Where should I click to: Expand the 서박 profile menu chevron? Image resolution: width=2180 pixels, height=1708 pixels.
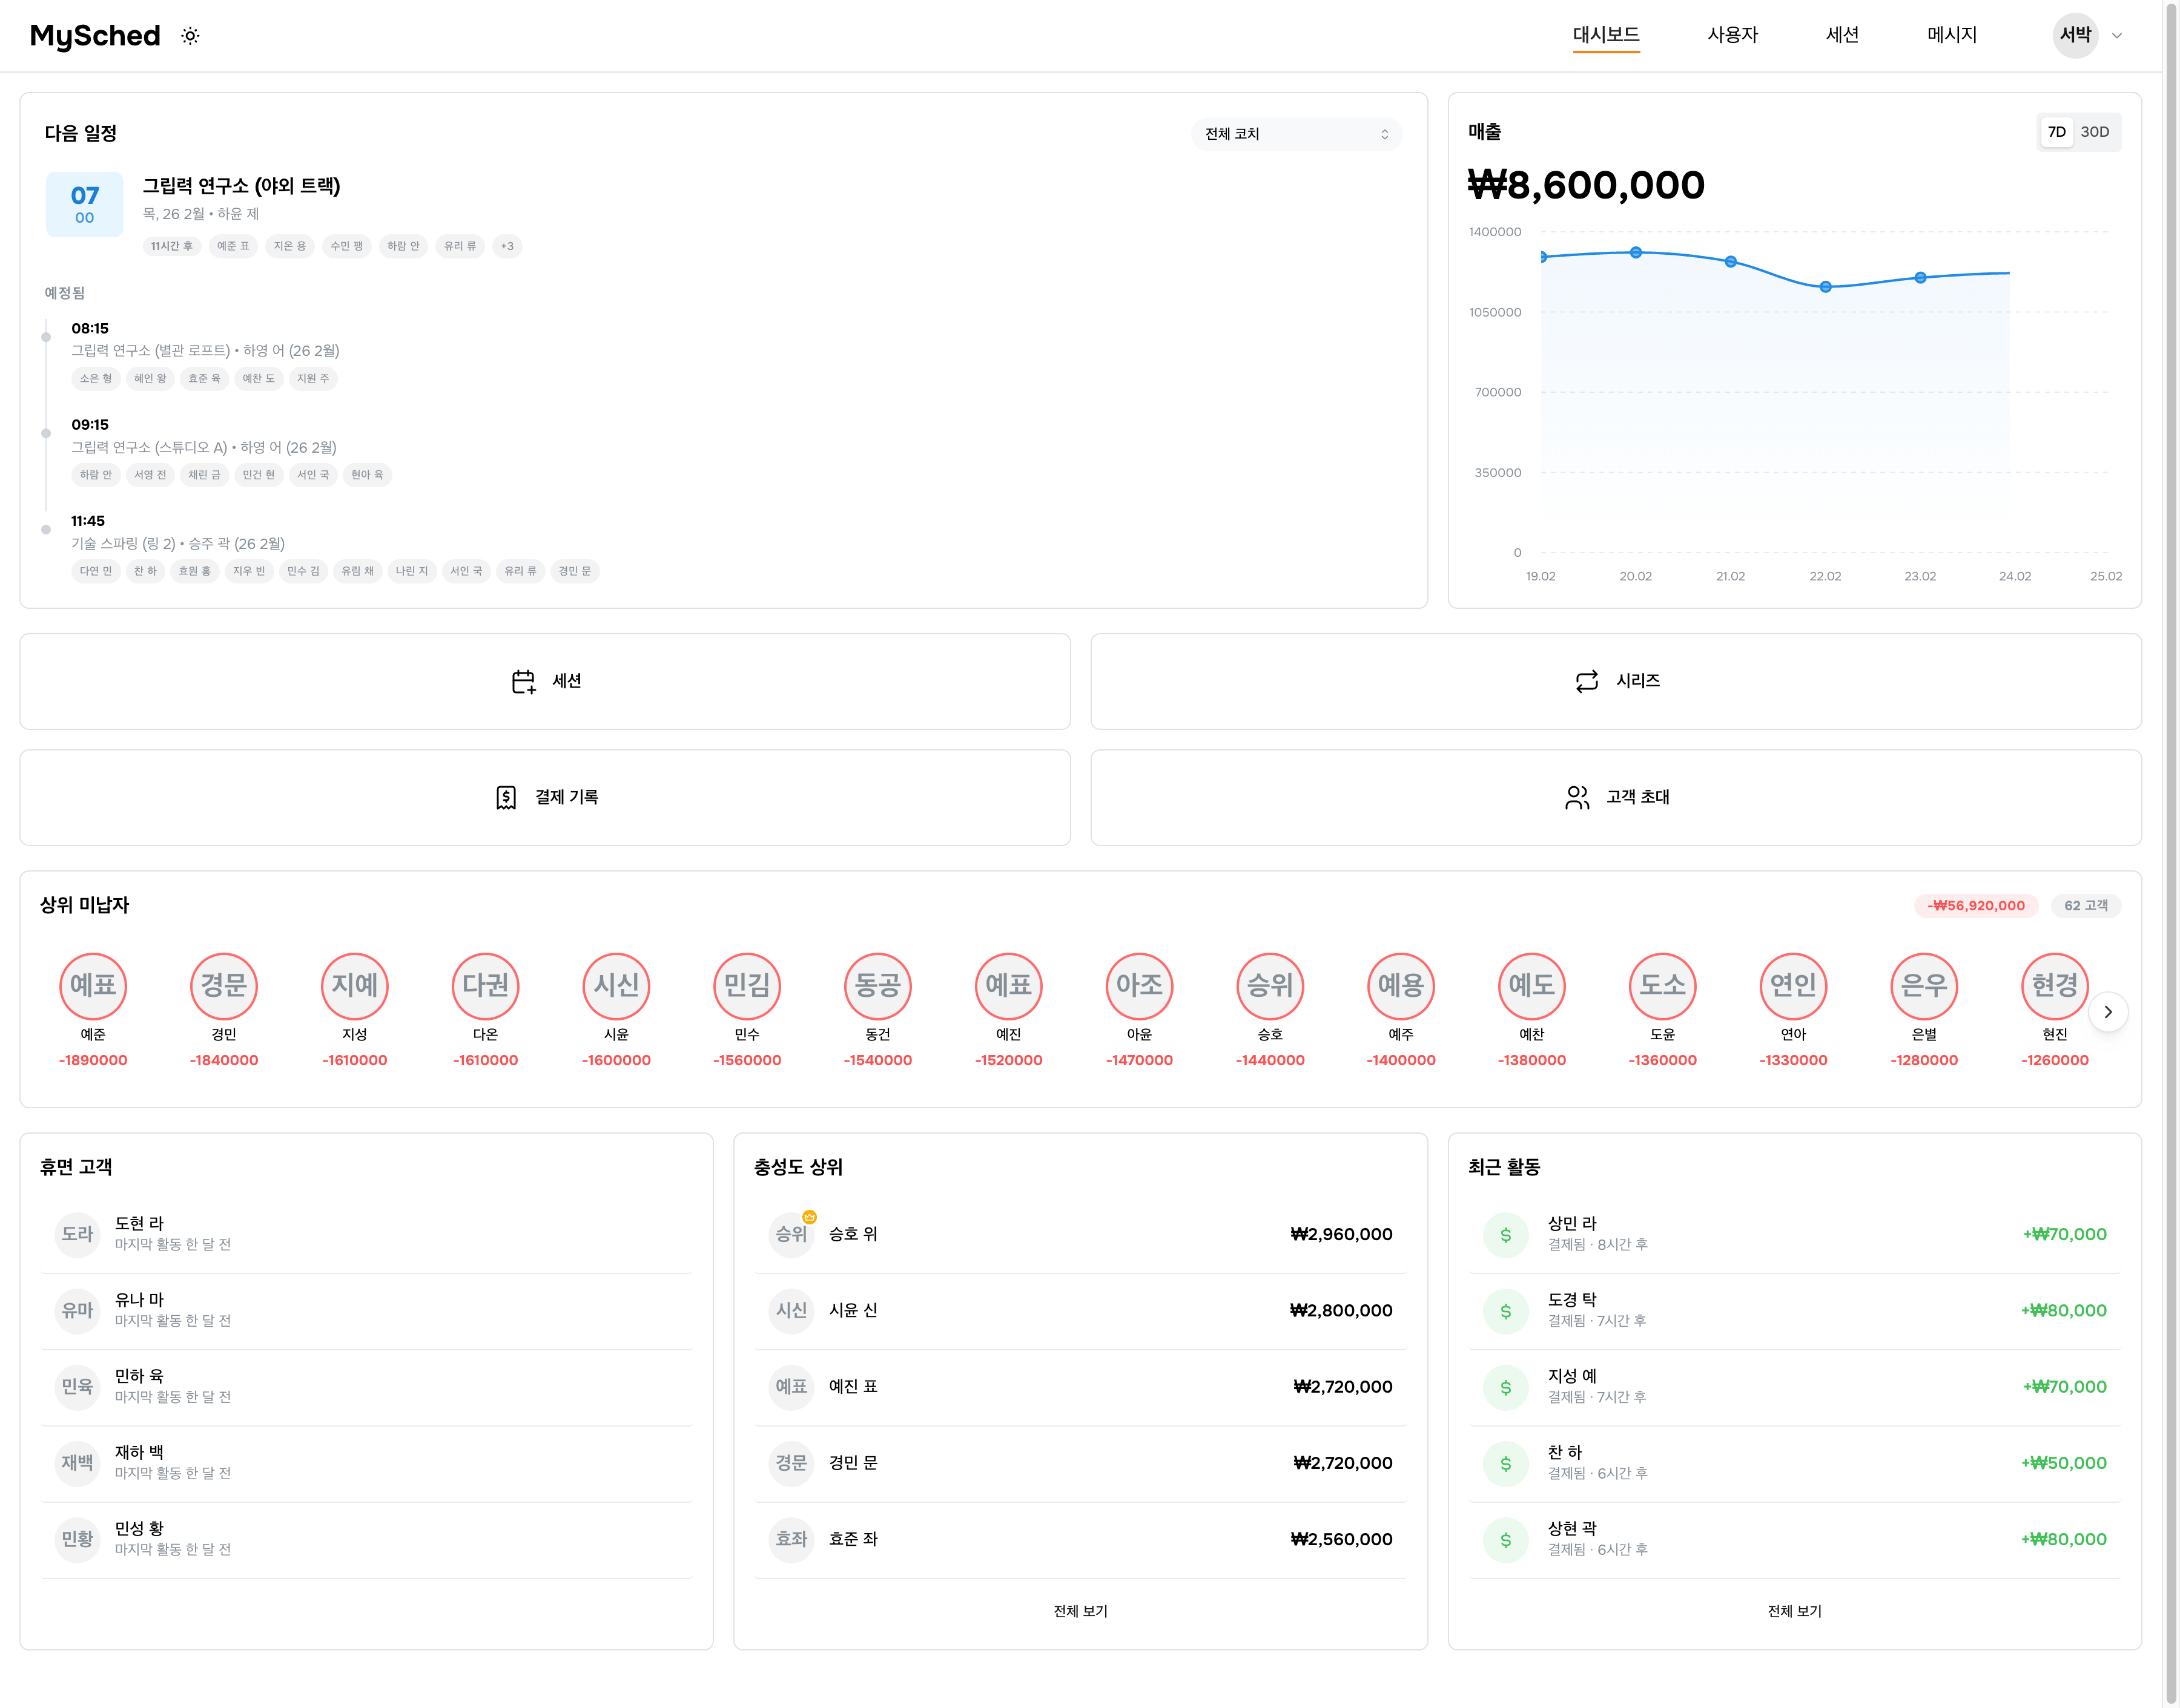tap(2117, 36)
